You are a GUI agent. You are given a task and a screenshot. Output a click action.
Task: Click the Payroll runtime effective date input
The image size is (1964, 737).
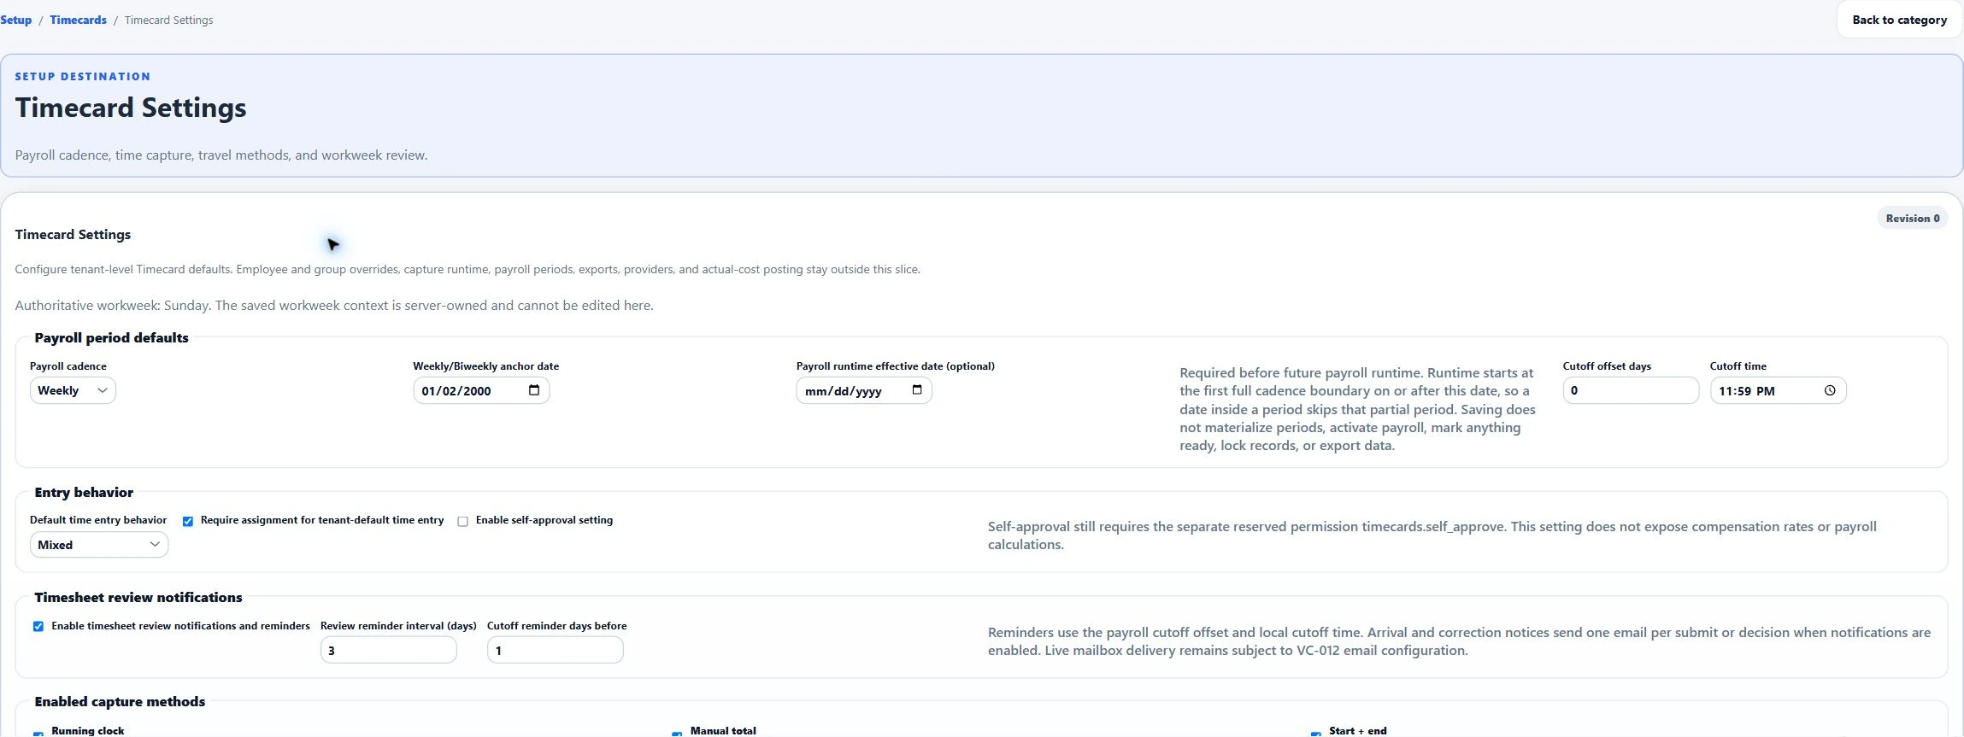[864, 390]
